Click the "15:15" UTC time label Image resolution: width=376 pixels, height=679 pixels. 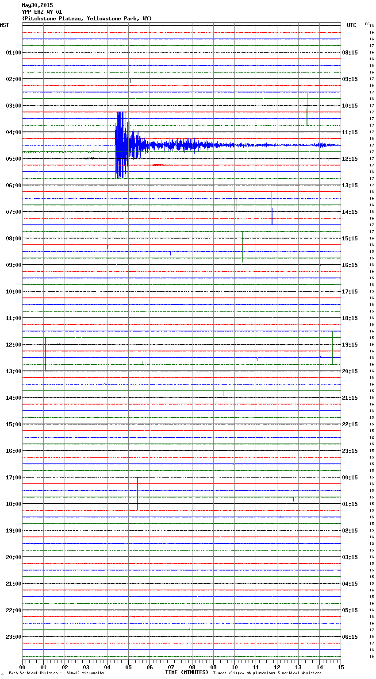click(x=350, y=239)
